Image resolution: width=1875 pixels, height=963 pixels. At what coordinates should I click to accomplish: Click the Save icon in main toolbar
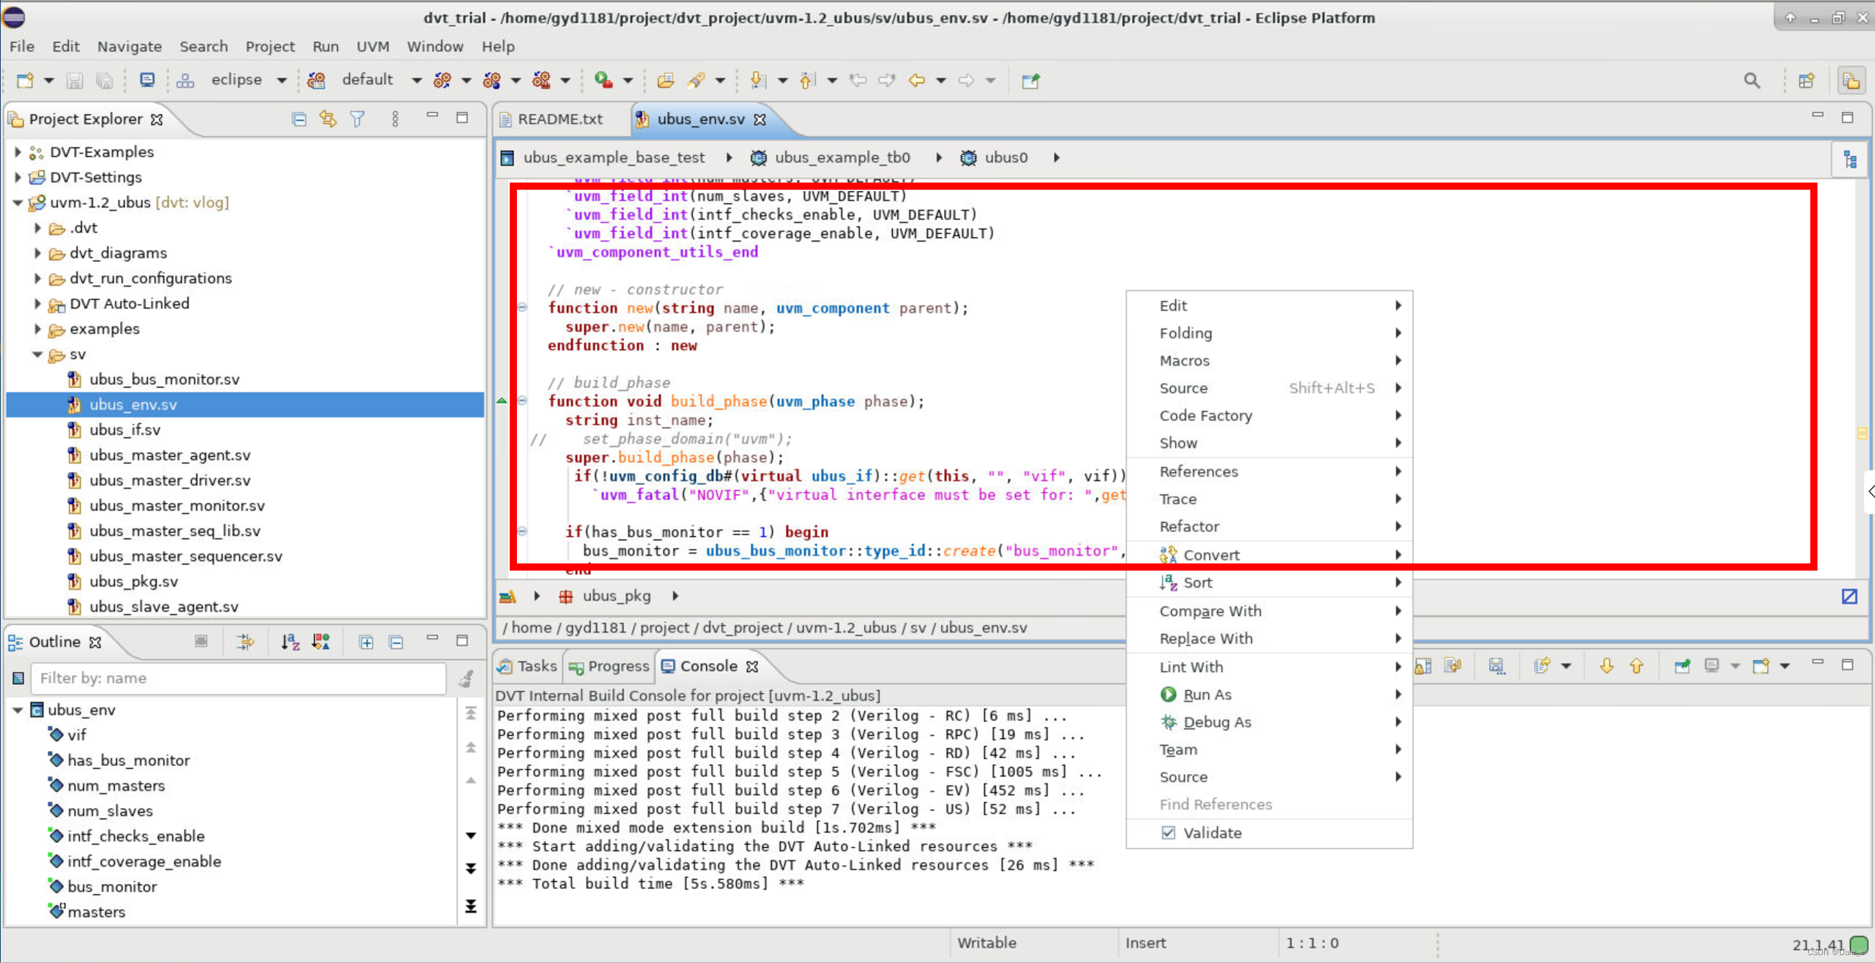pos(74,80)
